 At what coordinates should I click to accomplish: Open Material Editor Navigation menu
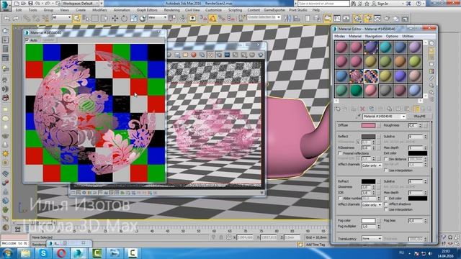373,36
